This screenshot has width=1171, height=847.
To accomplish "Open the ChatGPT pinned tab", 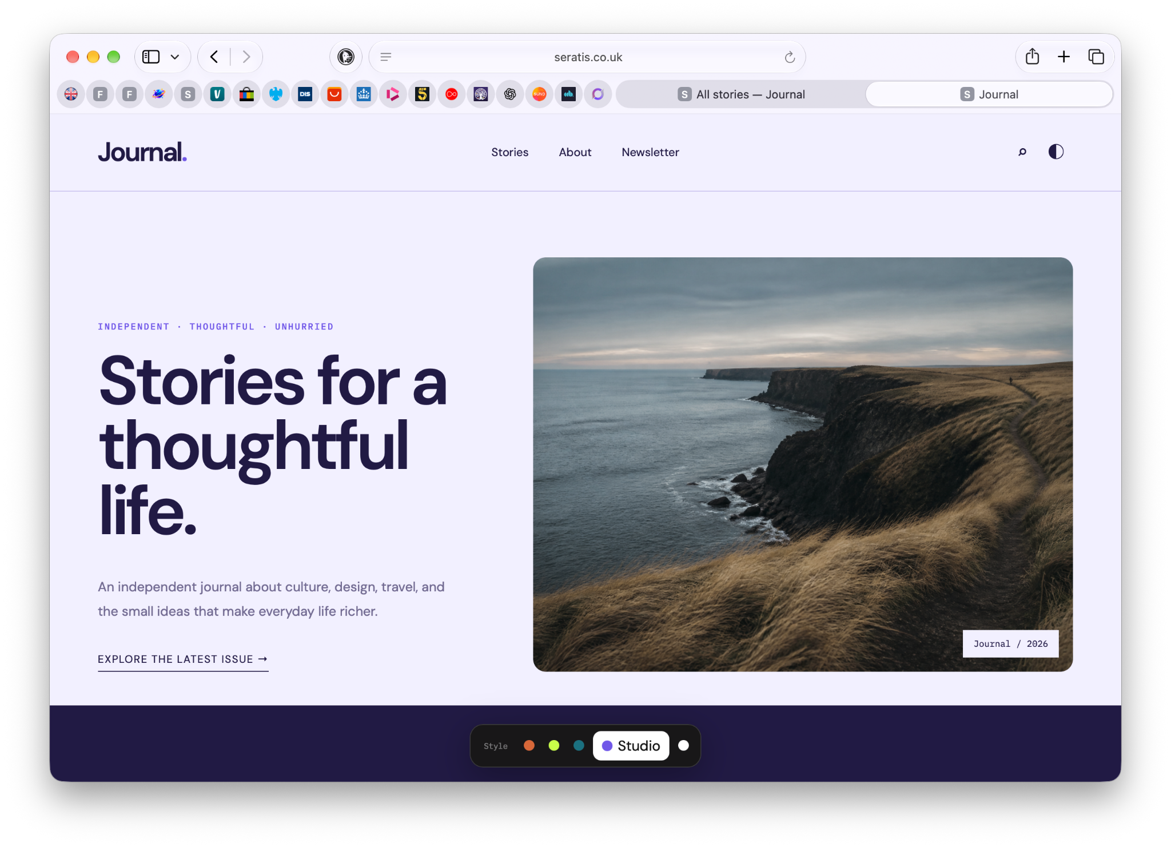I will [510, 94].
